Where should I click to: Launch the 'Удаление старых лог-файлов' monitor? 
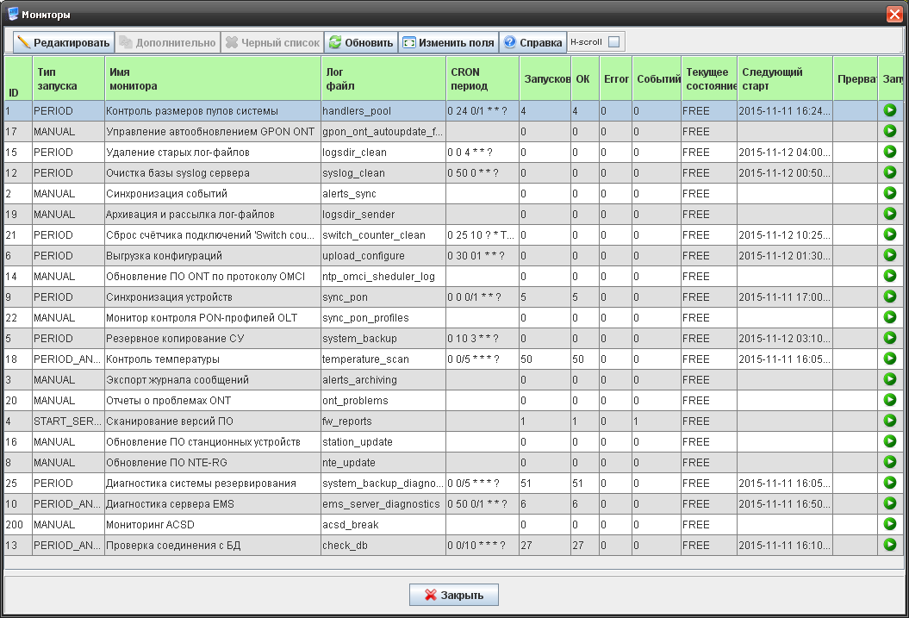[x=890, y=152]
